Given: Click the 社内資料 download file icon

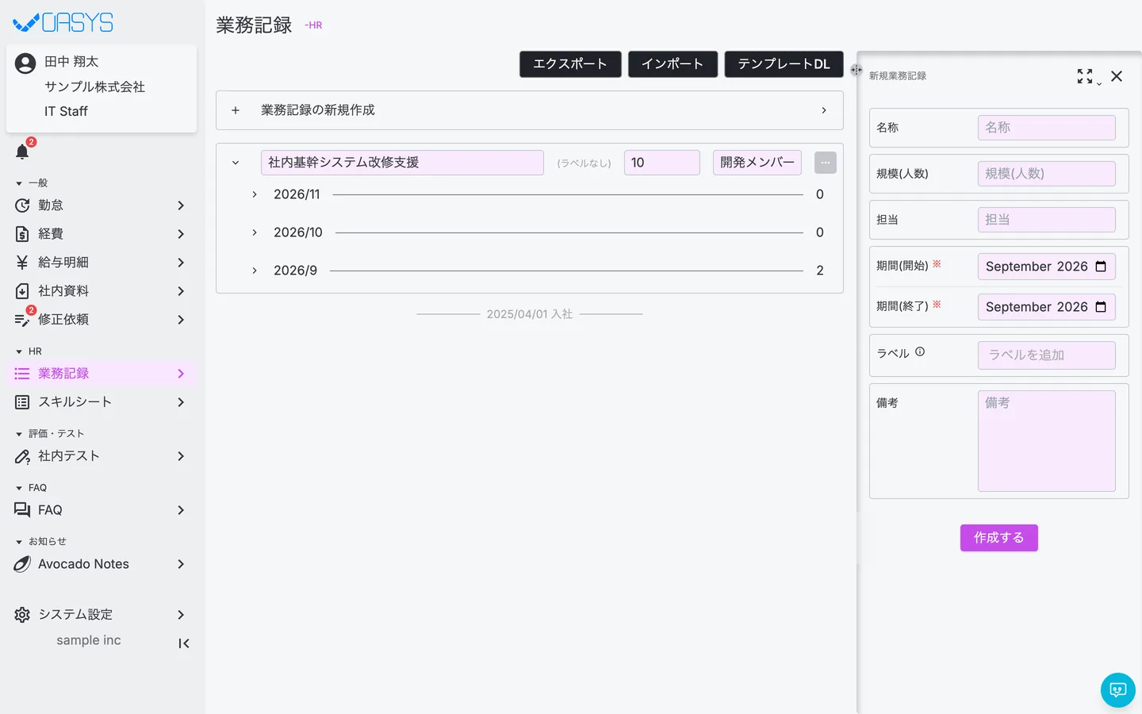Looking at the screenshot, I should pos(22,291).
